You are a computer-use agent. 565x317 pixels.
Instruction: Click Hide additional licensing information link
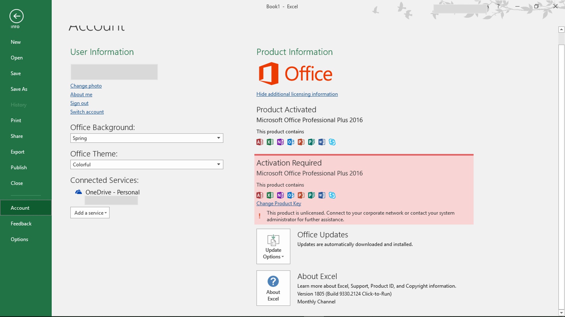coord(297,94)
